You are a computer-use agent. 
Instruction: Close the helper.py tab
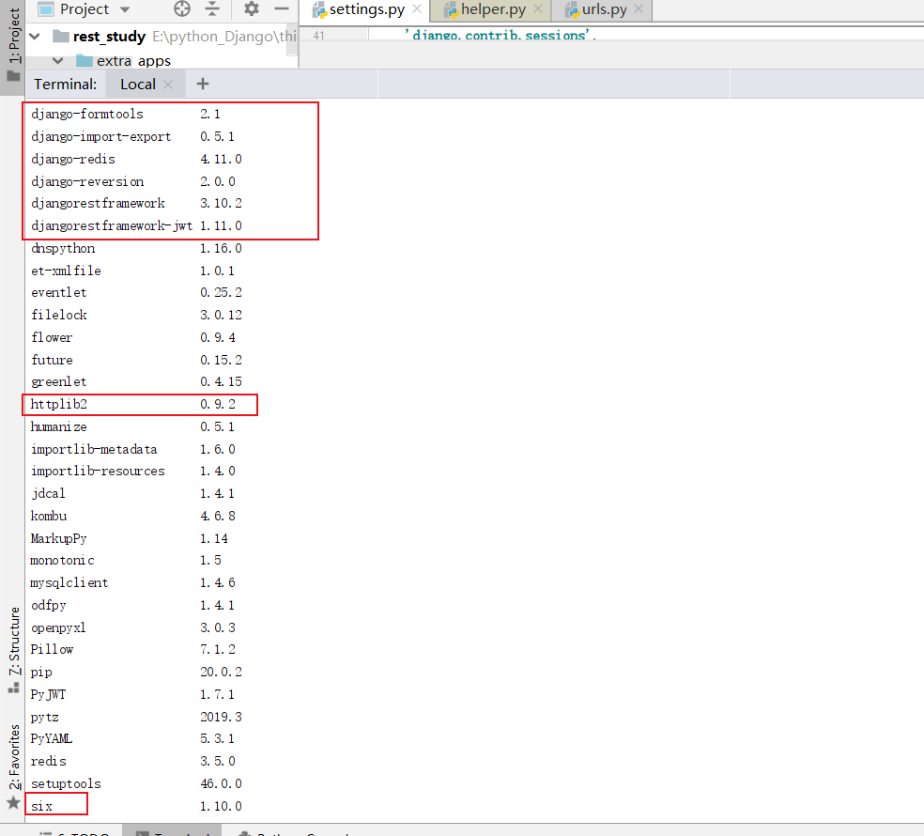click(537, 8)
